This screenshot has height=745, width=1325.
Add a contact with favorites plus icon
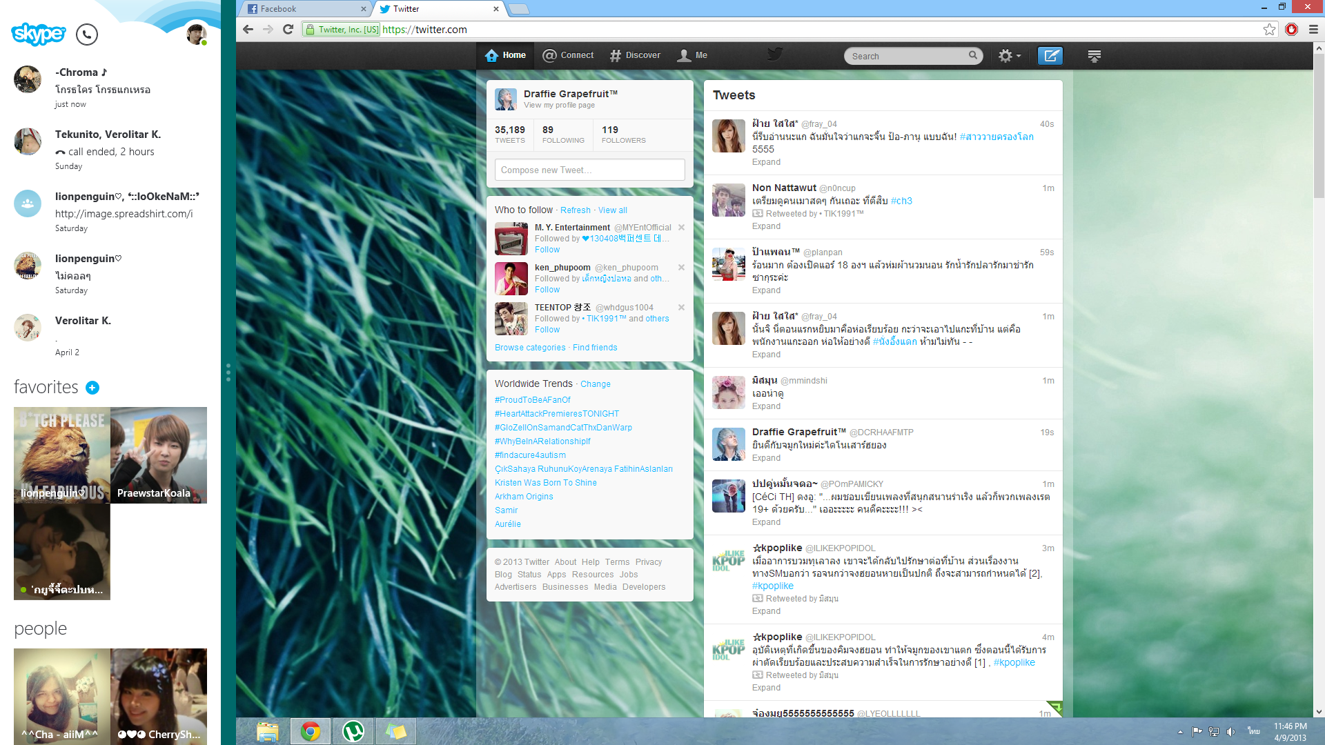coord(92,388)
